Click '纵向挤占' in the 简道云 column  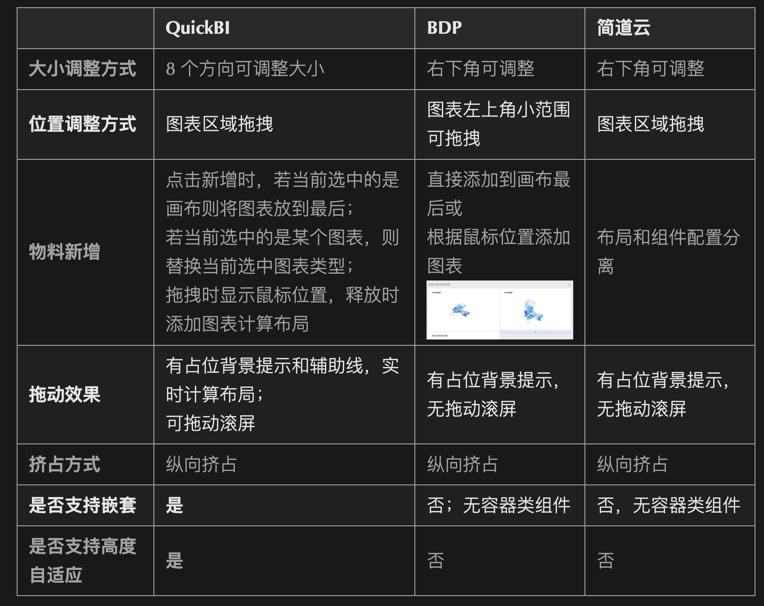(x=633, y=464)
